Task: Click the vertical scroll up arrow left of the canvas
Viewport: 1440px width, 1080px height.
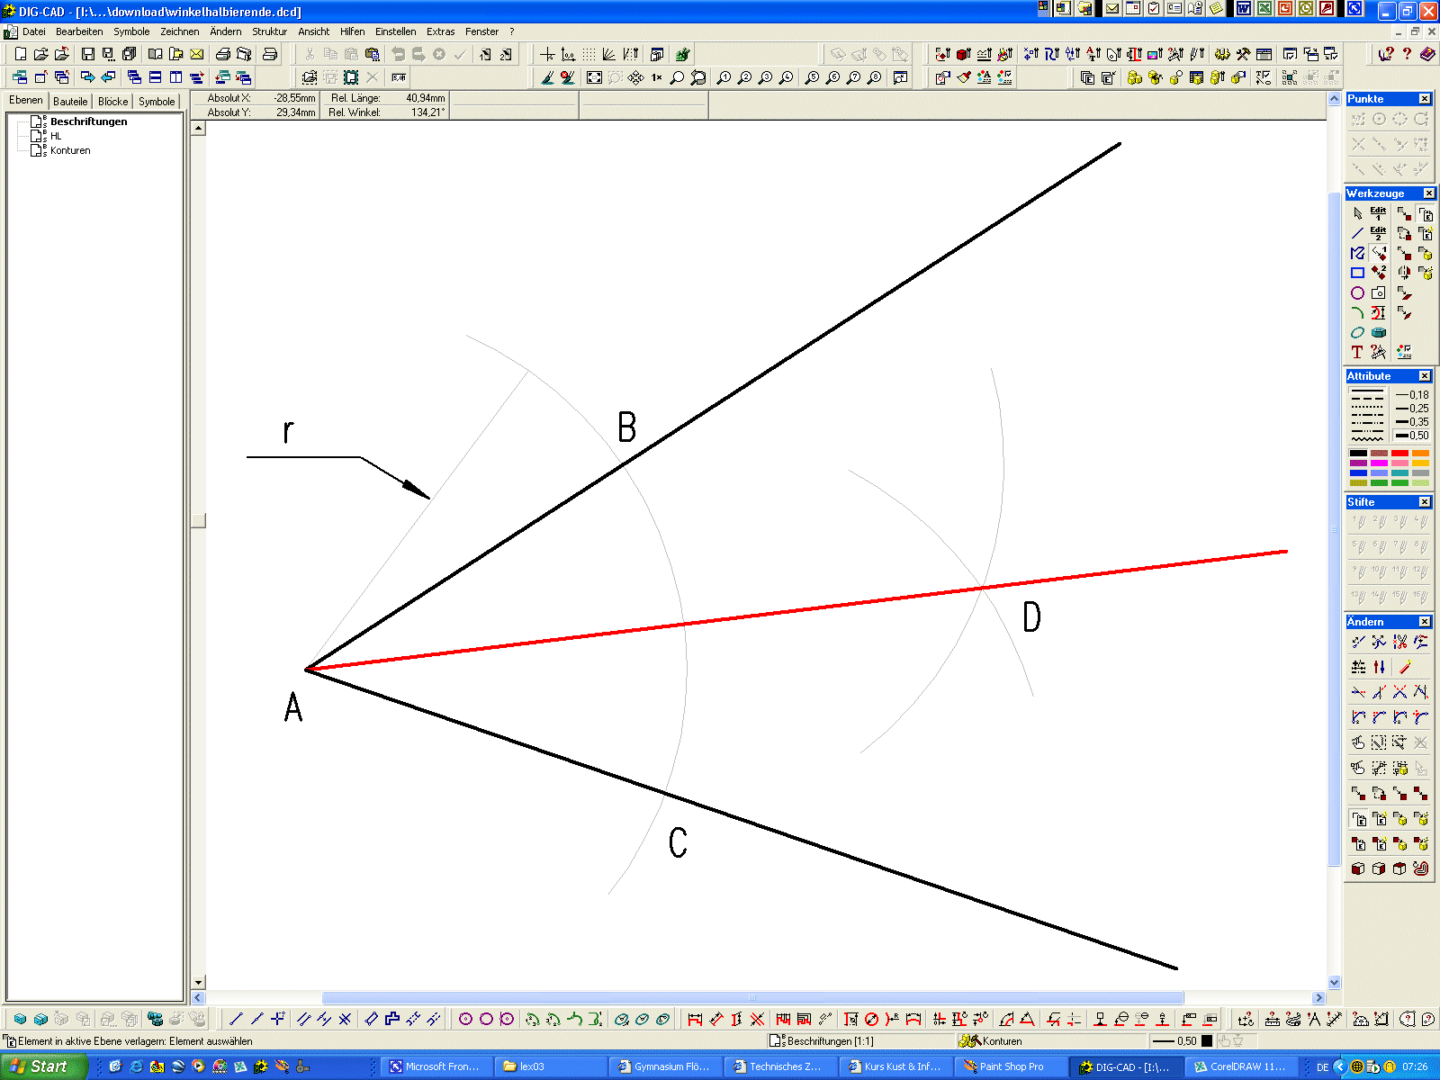Action: pos(199,128)
